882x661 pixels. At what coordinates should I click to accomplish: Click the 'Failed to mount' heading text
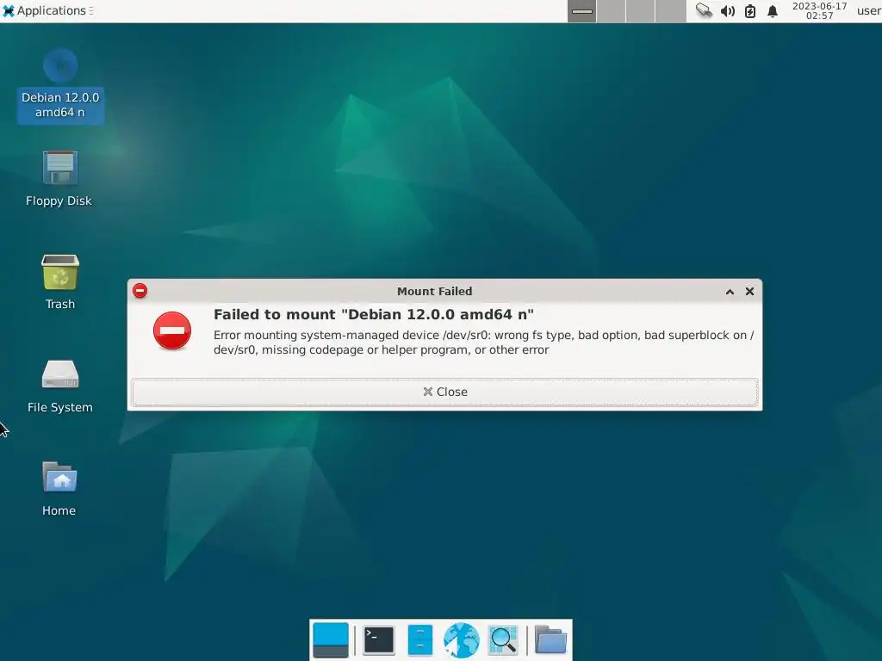(x=374, y=314)
